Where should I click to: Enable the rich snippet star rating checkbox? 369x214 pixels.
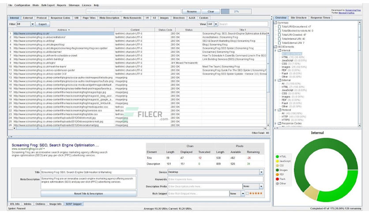pos(247,193)
